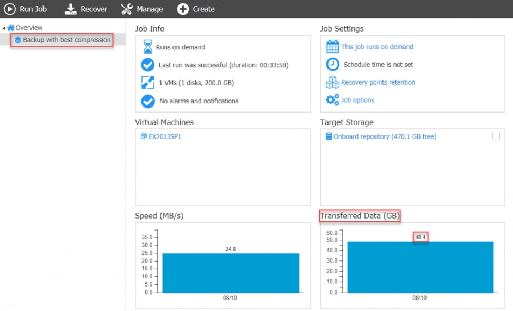This screenshot has height=311, width=513.
Task: Click the Speed chart bar for 08/10
Action: coord(231,272)
